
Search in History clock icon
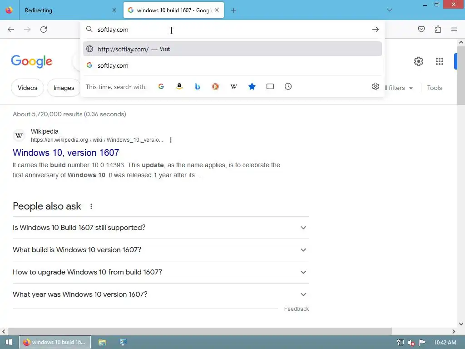point(288,86)
